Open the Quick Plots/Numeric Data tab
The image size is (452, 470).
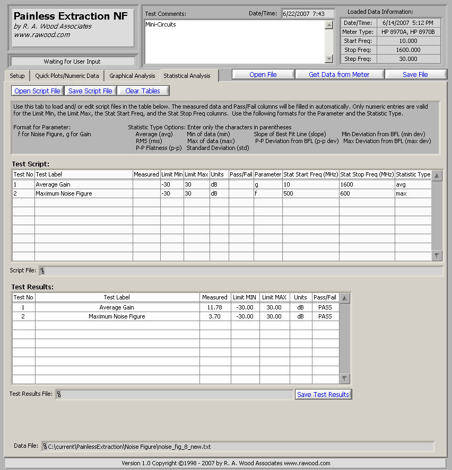(x=67, y=76)
